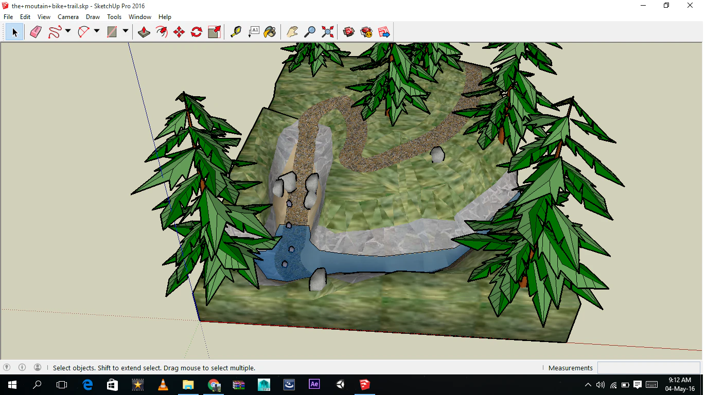
Task: Open VLC media player from taskbar
Action: [x=163, y=384]
